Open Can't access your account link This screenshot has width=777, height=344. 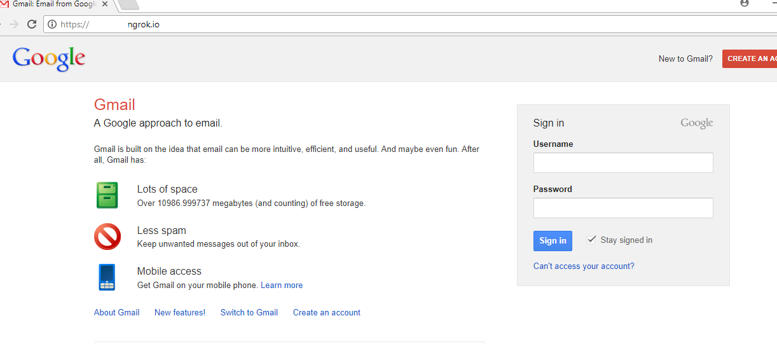tap(583, 266)
